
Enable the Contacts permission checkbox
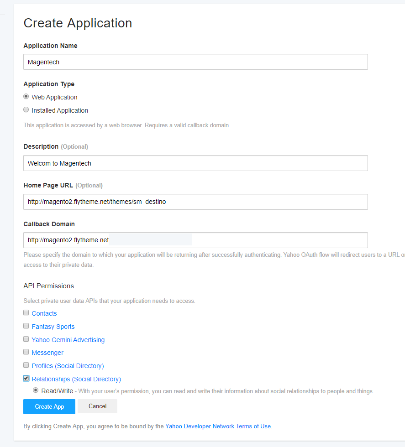tap(26, 313)
